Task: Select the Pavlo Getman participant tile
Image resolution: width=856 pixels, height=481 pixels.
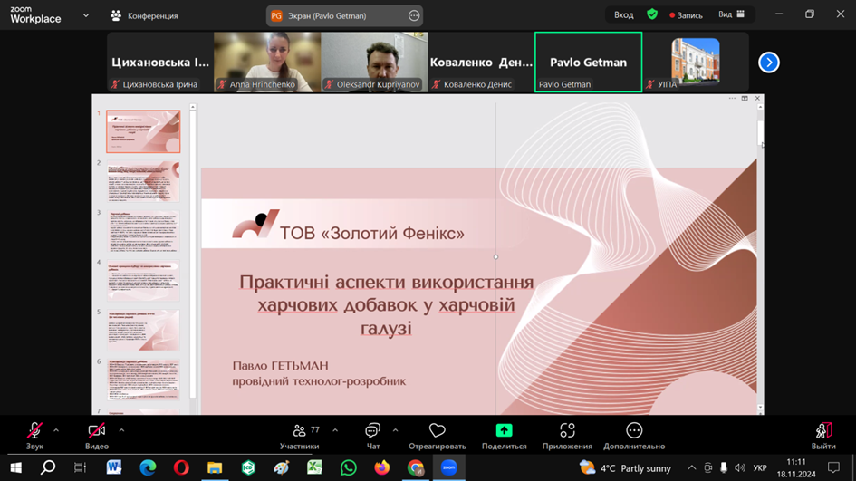Action: (588, 62)
